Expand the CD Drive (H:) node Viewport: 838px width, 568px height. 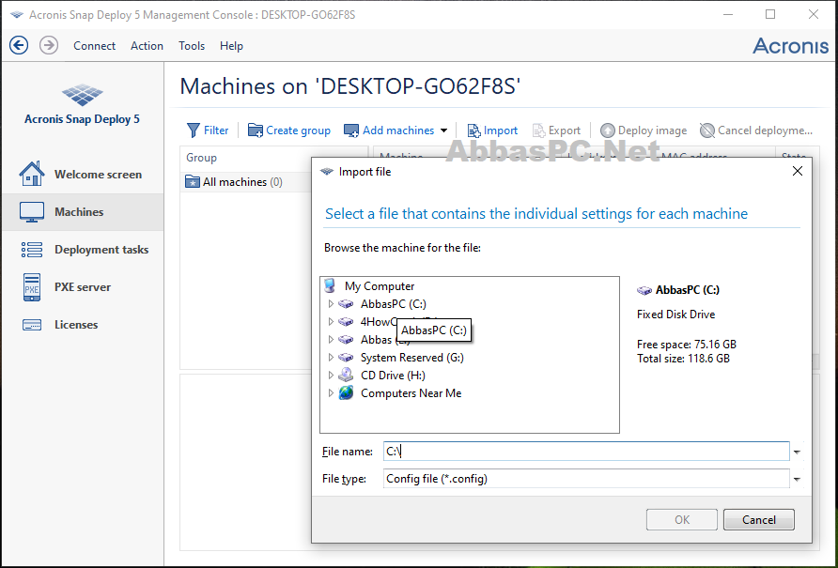[x=331, y=376]
